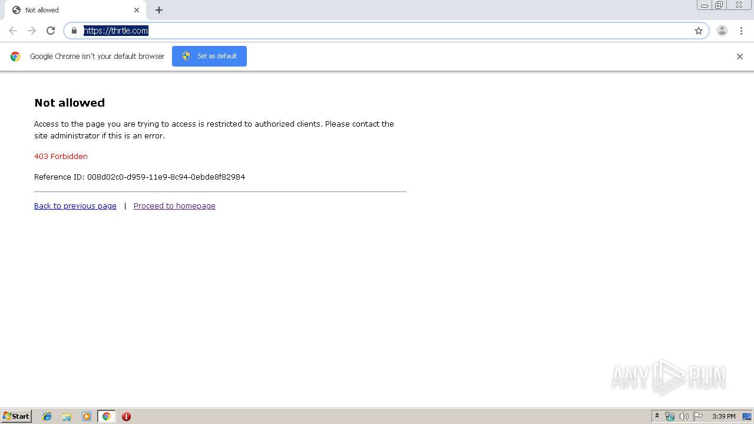Bookmark this page with the star icon

[x=699, y=31]
